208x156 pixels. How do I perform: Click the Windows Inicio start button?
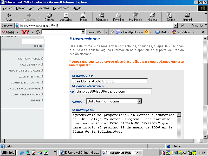8,153
